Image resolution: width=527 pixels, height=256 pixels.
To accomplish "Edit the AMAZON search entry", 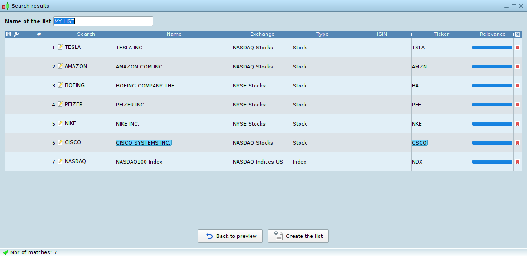I will click(60, 66).
